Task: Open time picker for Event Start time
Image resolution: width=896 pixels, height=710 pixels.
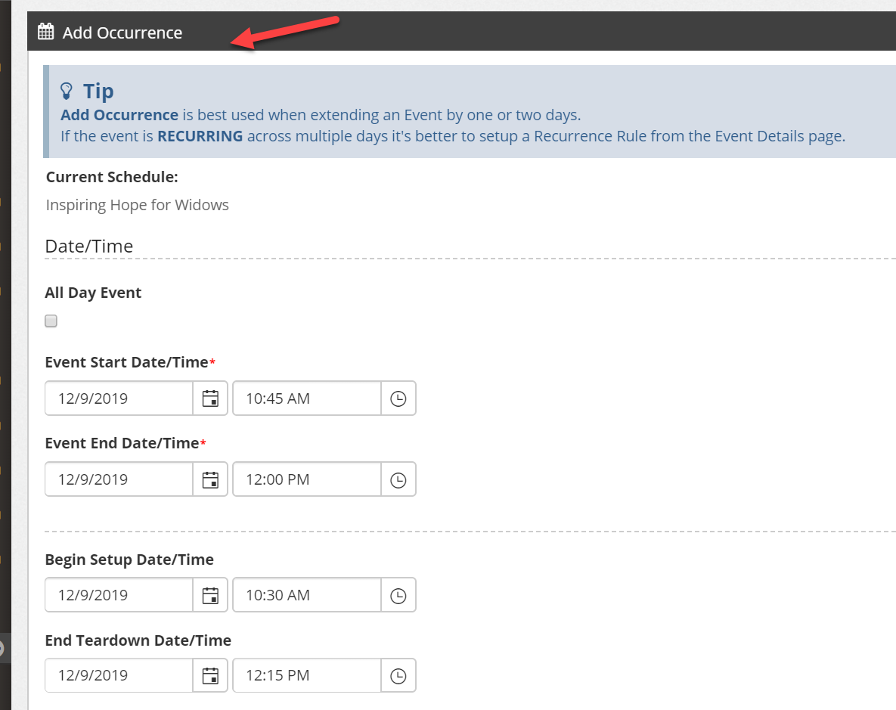Action: coord(398,398)
